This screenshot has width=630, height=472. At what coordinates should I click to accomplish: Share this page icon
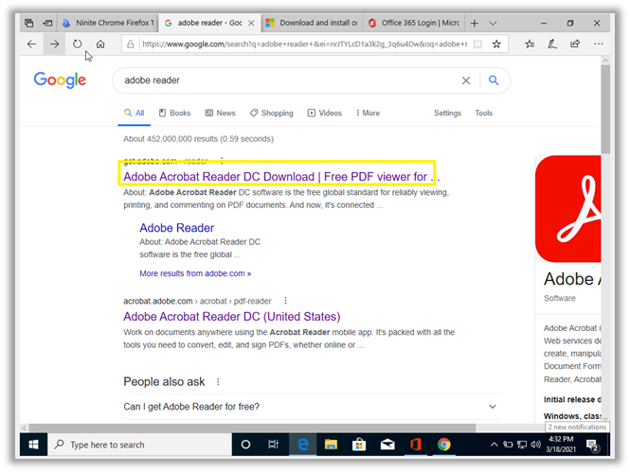point(575,44)
